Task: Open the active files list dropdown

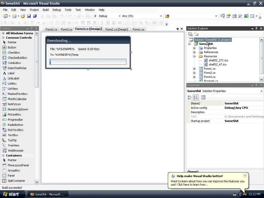Action: [x=177, y=29]
